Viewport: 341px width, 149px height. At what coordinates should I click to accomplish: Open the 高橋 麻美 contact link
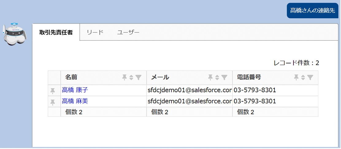75,101
